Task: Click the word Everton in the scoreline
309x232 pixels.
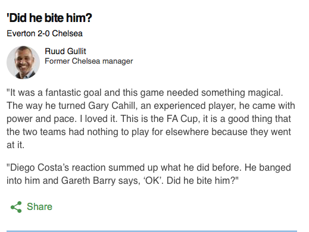Action: (x=21, y=33)
